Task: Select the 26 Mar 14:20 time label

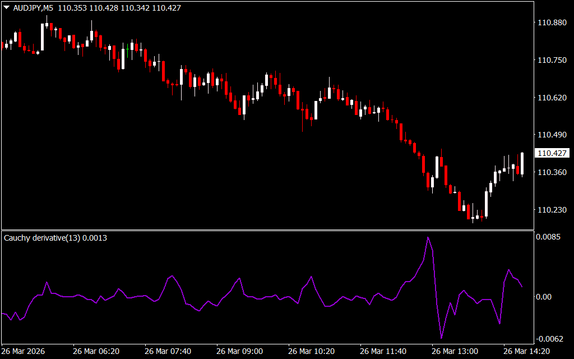Action: click(527, 351)
